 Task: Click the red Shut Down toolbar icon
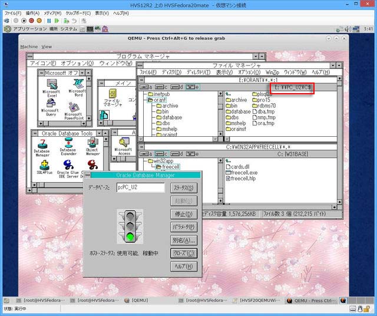tap(31, 21)
